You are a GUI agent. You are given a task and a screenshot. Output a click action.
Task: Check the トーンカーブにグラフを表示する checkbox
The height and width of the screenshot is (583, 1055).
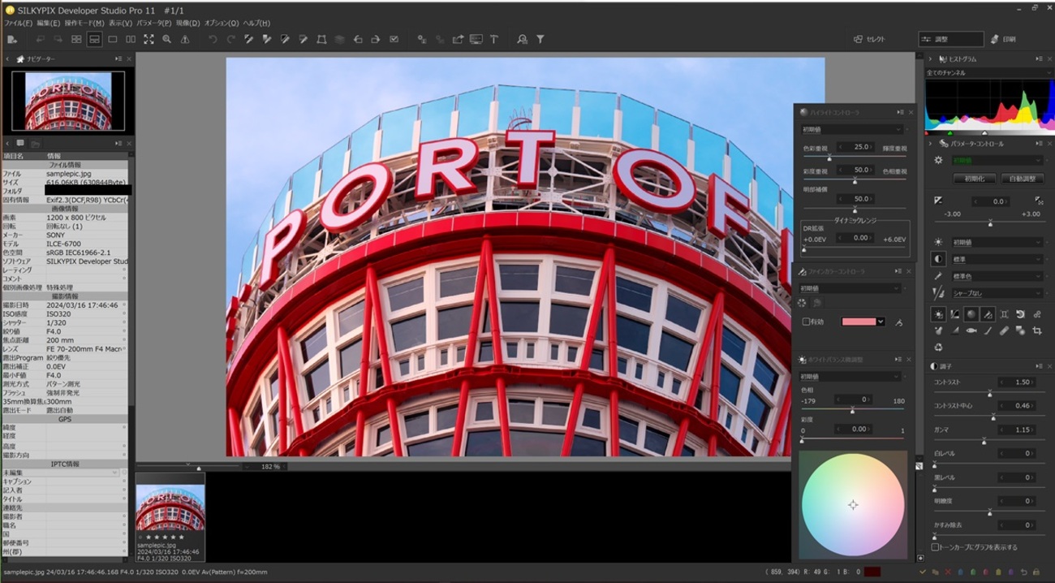pyautogui.click(x=936, y=547)
